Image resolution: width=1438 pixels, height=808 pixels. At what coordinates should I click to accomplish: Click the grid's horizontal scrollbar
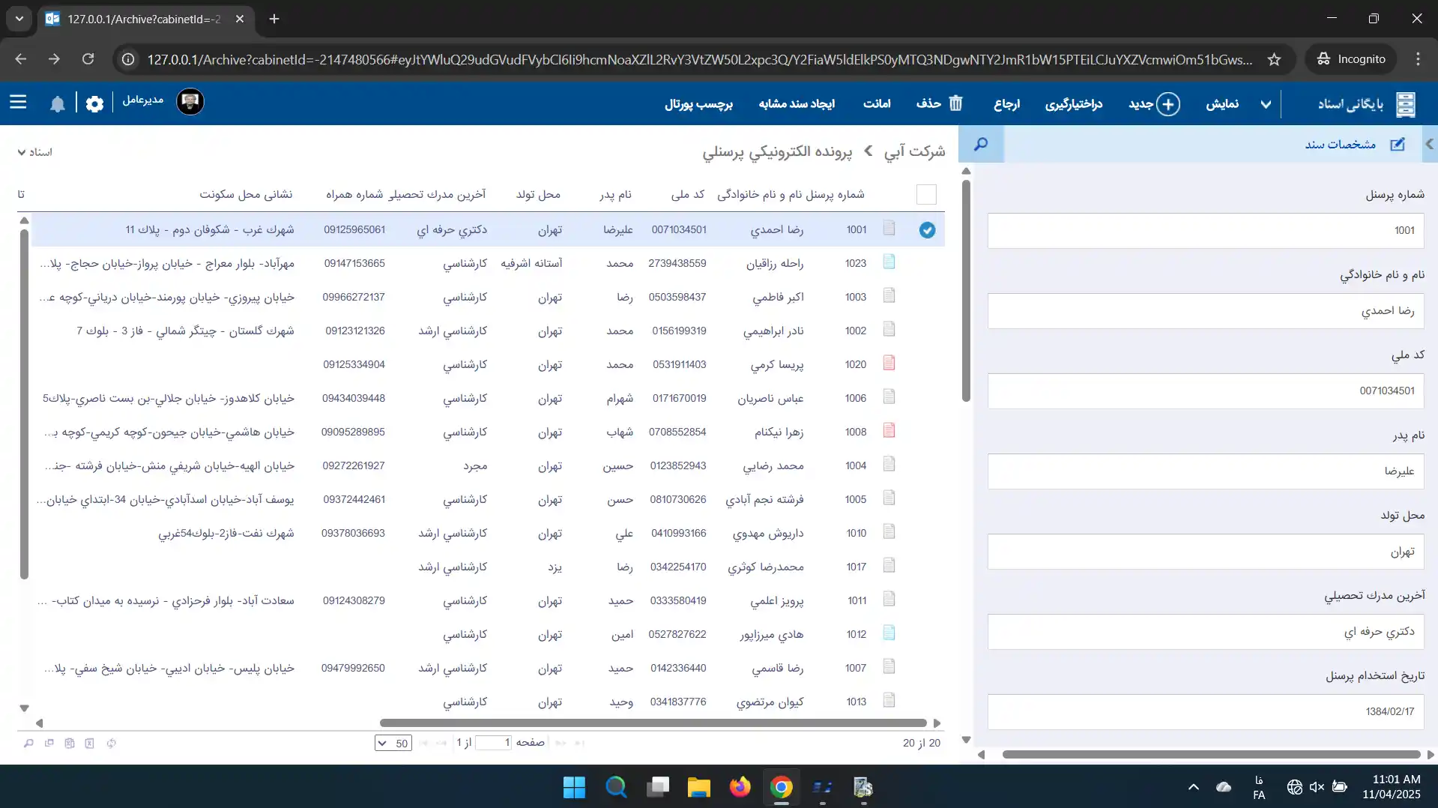point(652,723)
